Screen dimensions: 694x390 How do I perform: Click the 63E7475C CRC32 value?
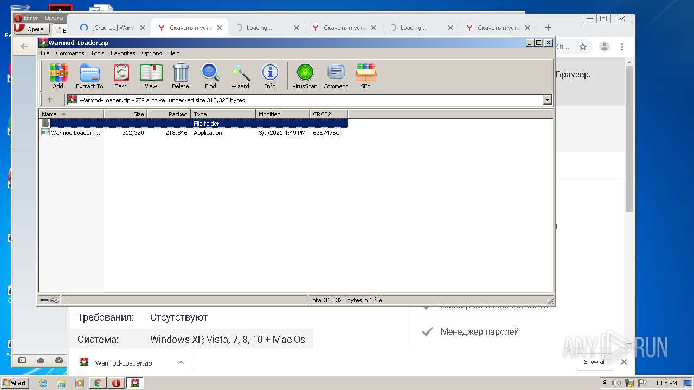[326, 133]
